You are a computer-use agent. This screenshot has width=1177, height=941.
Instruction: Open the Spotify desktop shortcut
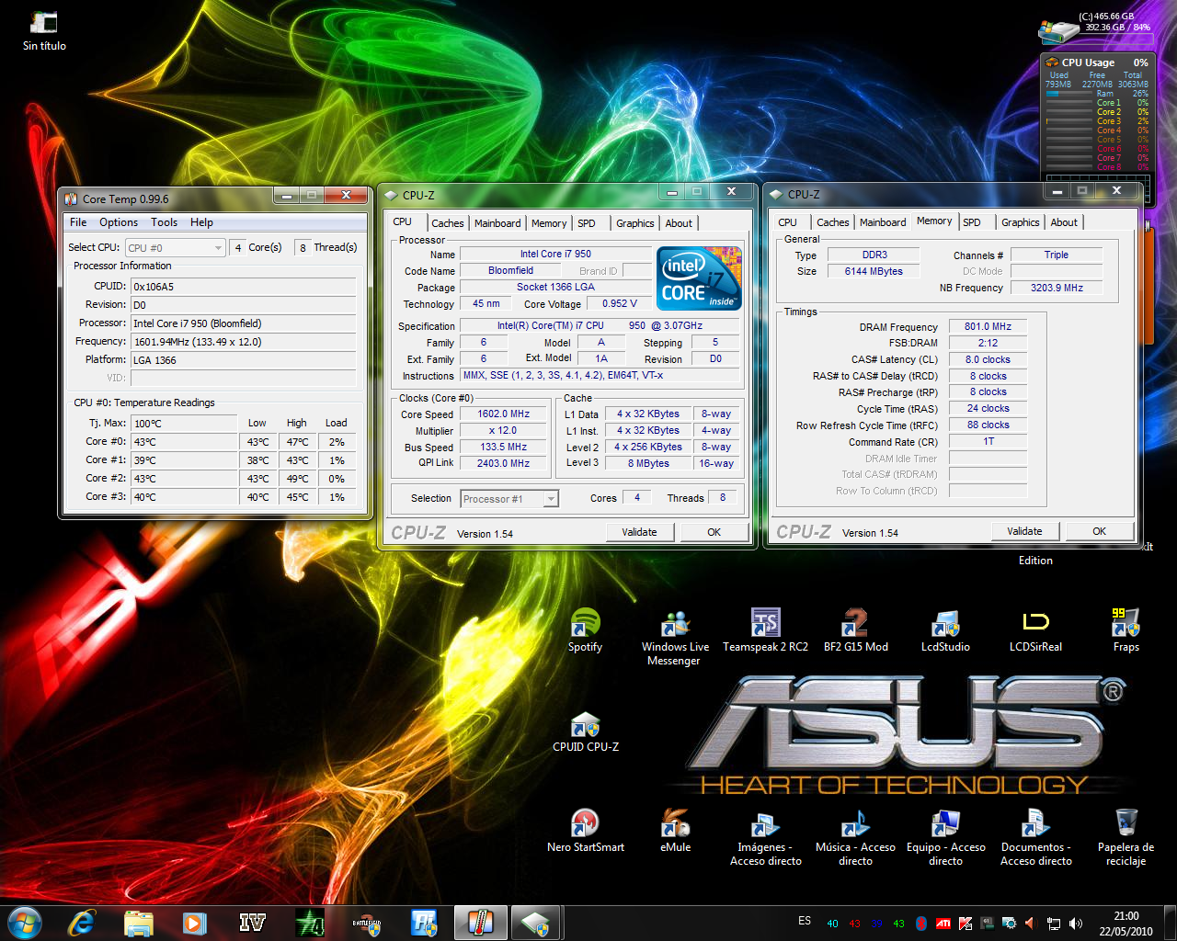[585, 625]
